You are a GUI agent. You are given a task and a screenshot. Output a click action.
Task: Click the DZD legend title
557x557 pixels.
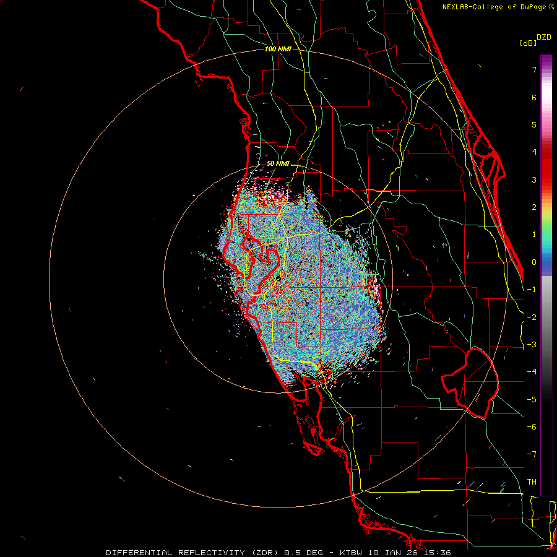click(x=544, y=37)
